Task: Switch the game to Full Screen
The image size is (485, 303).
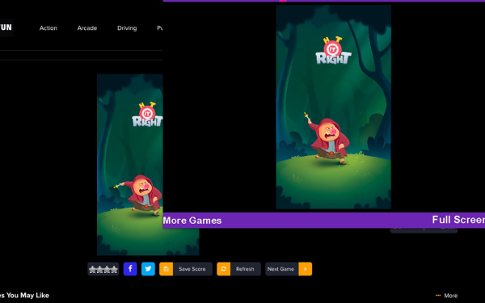Action: coord(458,220)
